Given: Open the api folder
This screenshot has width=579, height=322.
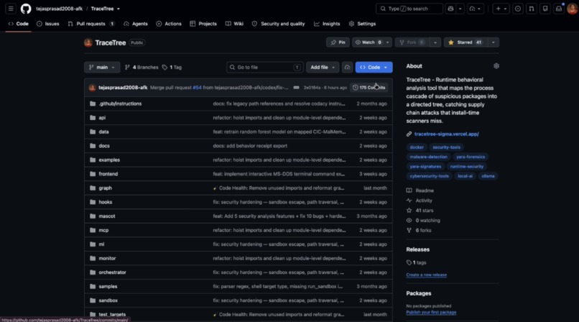Looking at the screenshot, I should (102, 118).
